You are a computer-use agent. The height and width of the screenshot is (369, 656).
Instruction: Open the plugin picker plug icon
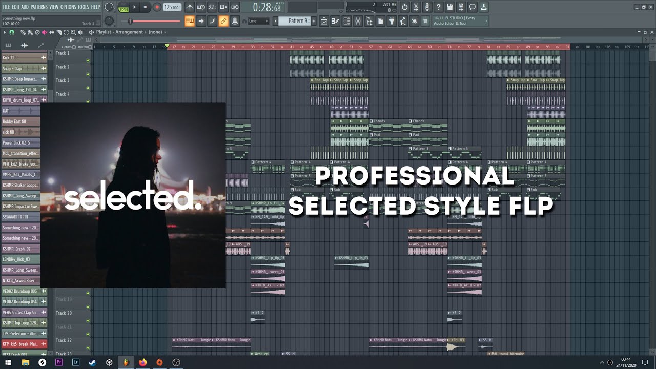[x=392, y=21]
